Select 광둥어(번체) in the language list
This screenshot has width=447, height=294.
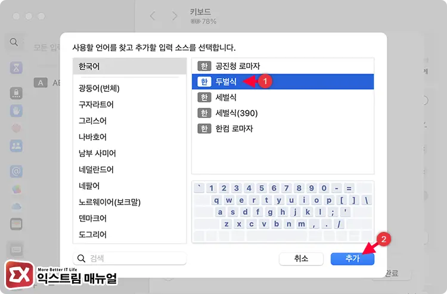[130, 88]
